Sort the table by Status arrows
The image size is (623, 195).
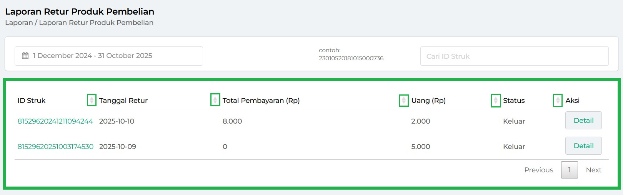[x=558, y=100]
